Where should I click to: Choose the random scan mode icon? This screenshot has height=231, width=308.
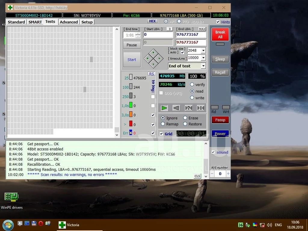coord(189,108)
